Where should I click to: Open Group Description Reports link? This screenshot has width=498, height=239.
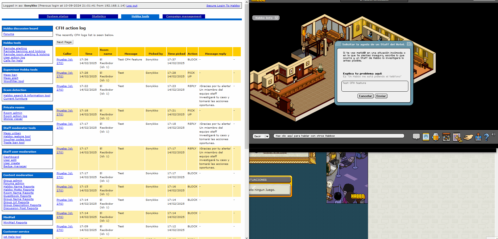point(22,205)
